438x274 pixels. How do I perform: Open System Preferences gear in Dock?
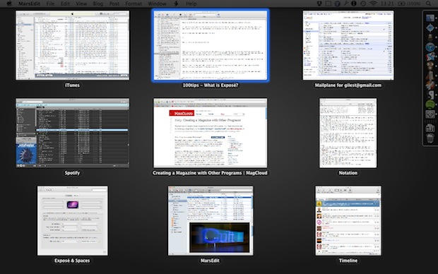point(430,114)
